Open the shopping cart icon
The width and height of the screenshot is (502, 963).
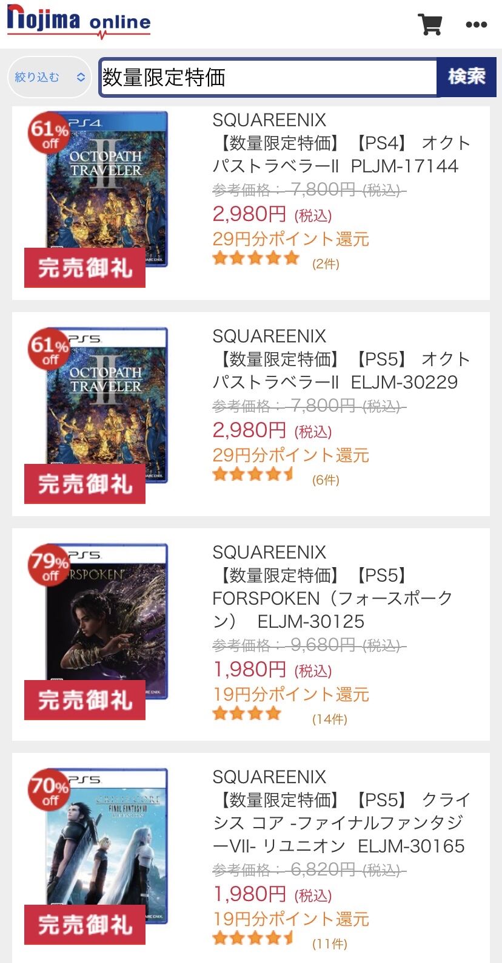(x=430, y=24)
